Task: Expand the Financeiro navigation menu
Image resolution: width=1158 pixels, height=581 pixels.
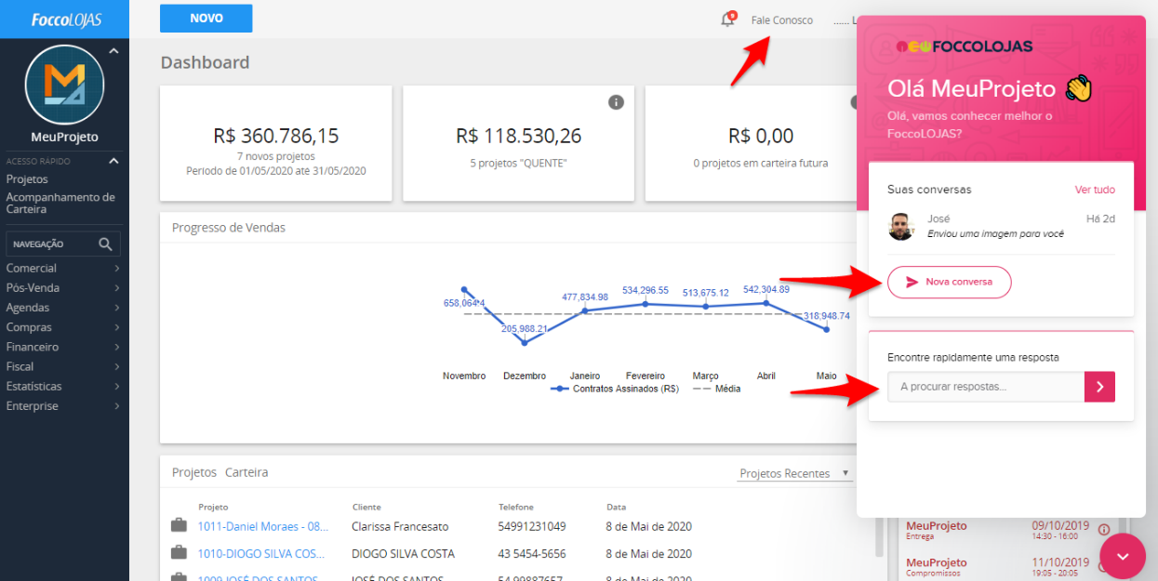Action: click(63, 347)
